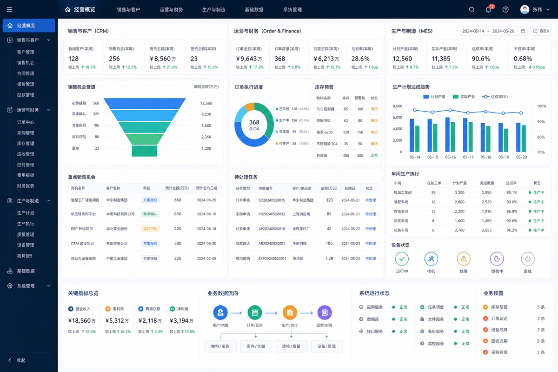Toggle 达成率(%) legend series
The height and width of the screenshot is (372, 558).
click(495, 97)
